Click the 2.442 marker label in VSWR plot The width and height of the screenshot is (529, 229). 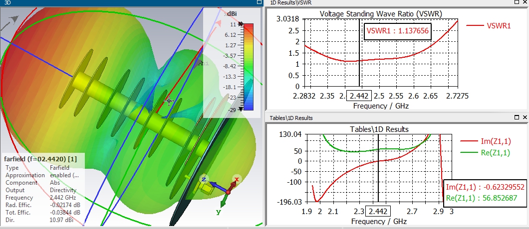(x=359, y=96)
